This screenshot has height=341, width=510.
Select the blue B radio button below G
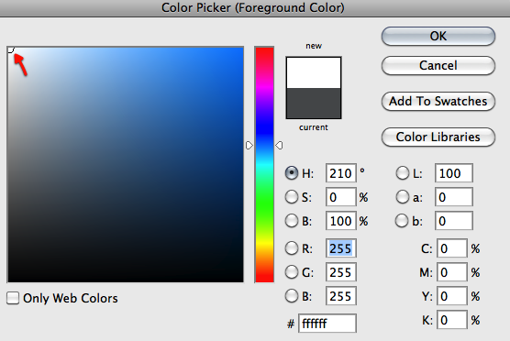tap(292, 296)
